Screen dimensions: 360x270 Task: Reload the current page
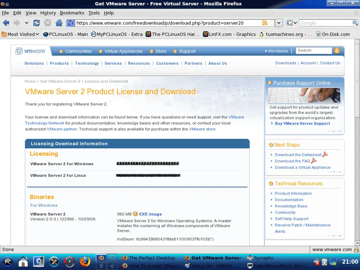(x=36, y=23)
